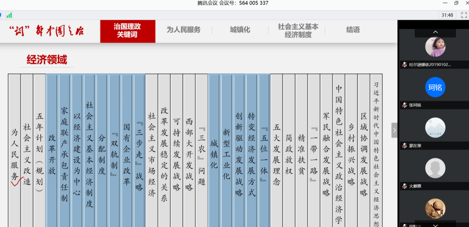Click the muted mic icon beside 吐尔逊娜依

pyautogui.click(x=405, y=65)
